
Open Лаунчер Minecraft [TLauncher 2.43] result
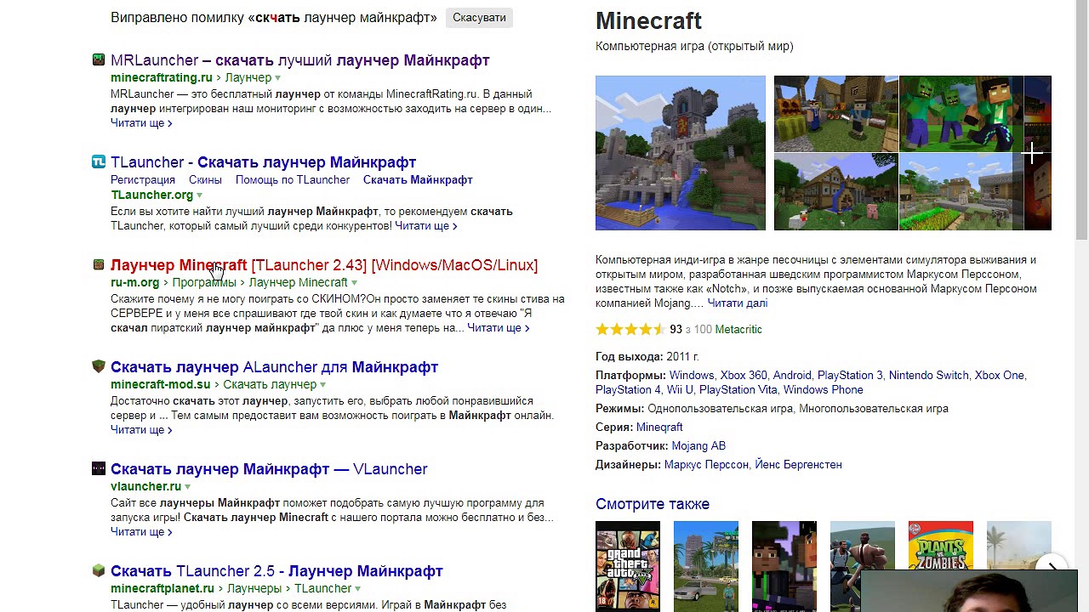(x=324, y=265)
